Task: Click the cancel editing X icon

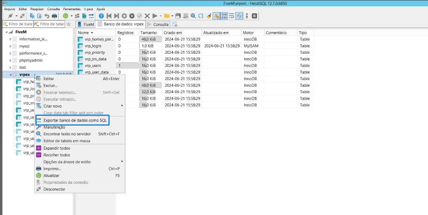Action: pyautogui.click(x=147, y=16)
